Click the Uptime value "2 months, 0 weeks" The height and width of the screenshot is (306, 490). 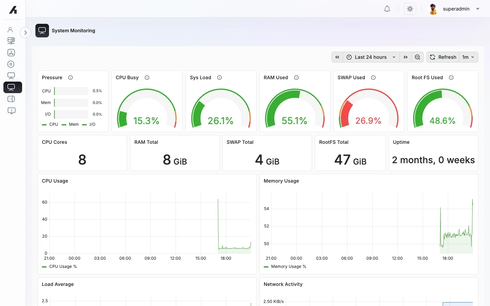434,160
